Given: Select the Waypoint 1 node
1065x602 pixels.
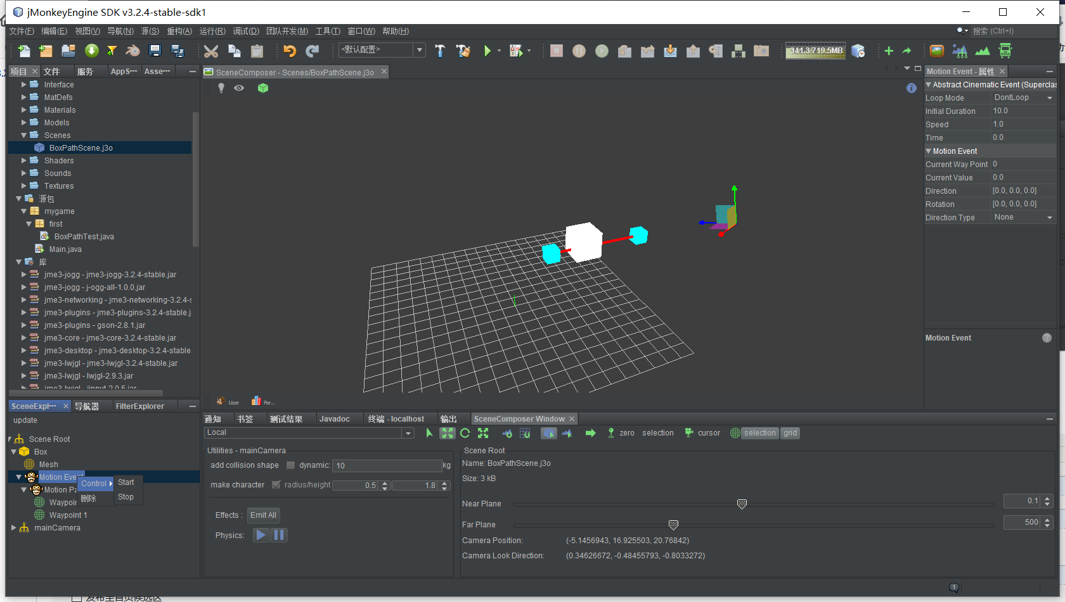Looking at the screenshot, I should click(68, 515).
